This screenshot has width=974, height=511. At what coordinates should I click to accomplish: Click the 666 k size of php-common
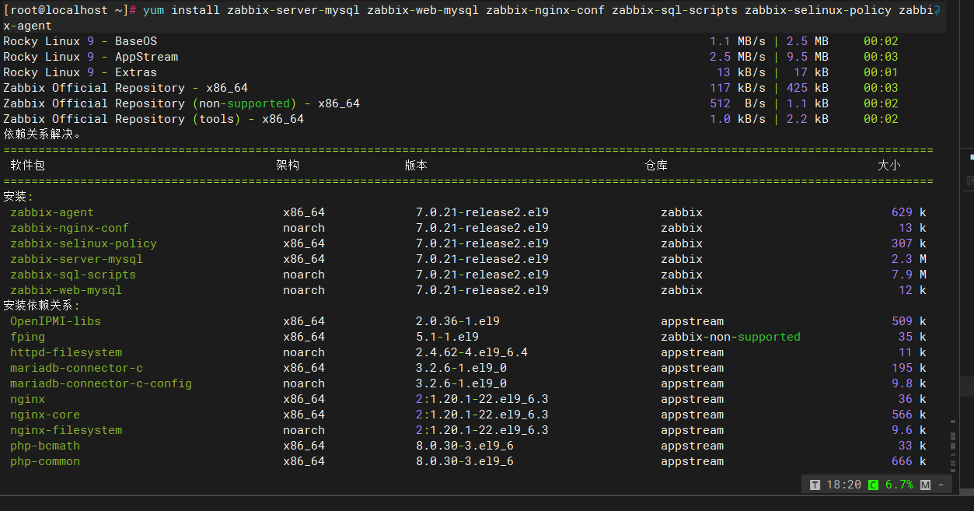pyautogui.click(x=909, y=461)
